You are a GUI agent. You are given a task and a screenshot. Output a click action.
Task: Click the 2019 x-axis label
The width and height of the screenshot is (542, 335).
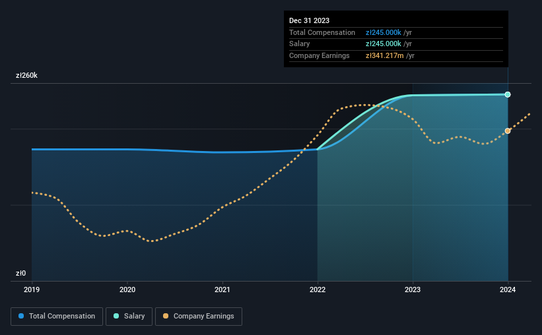coord(32,289)
